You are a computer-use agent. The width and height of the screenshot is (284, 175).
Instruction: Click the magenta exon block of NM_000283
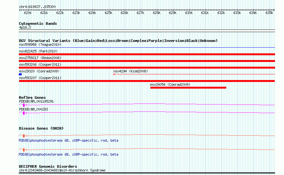[24, 113]
